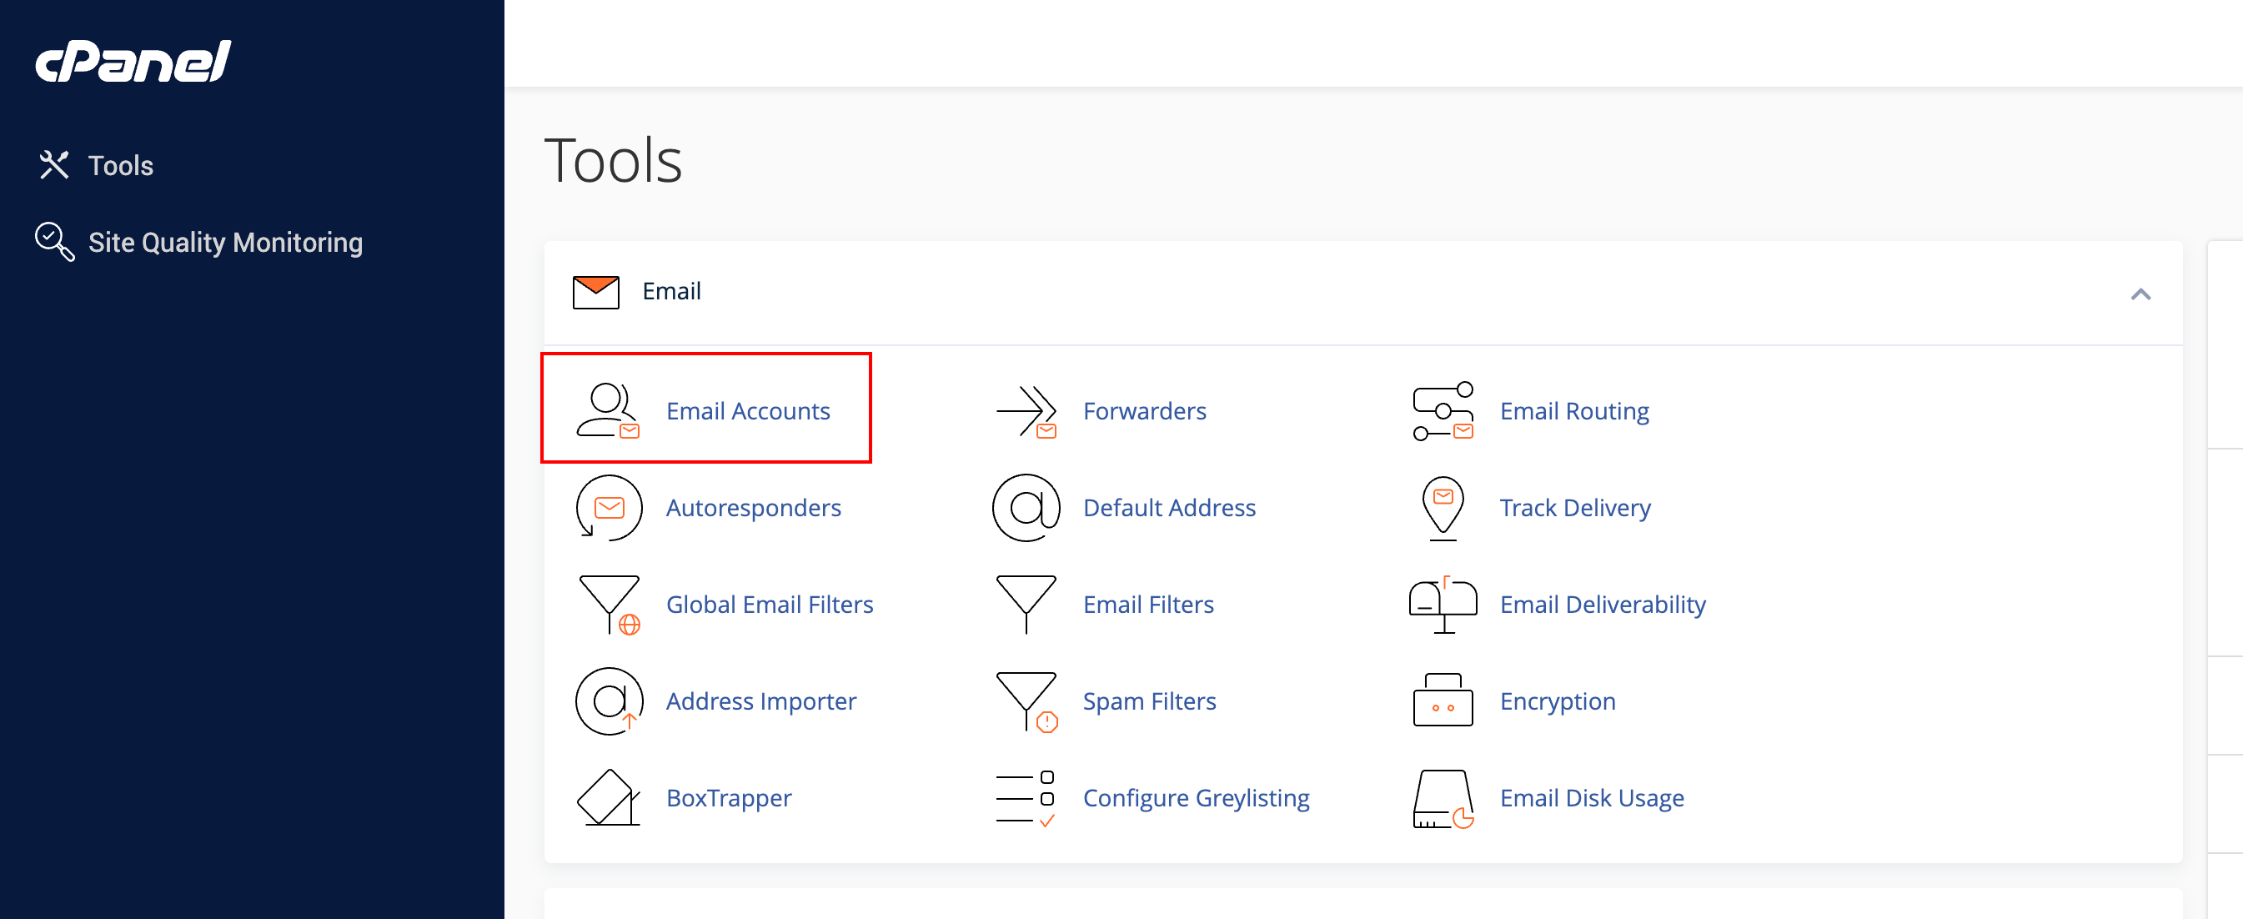Image resolution: width=2243 pixels, height=919 pixels.
Task: Click the Configure Greylisting checklist icon
Action: [1026, 797]
